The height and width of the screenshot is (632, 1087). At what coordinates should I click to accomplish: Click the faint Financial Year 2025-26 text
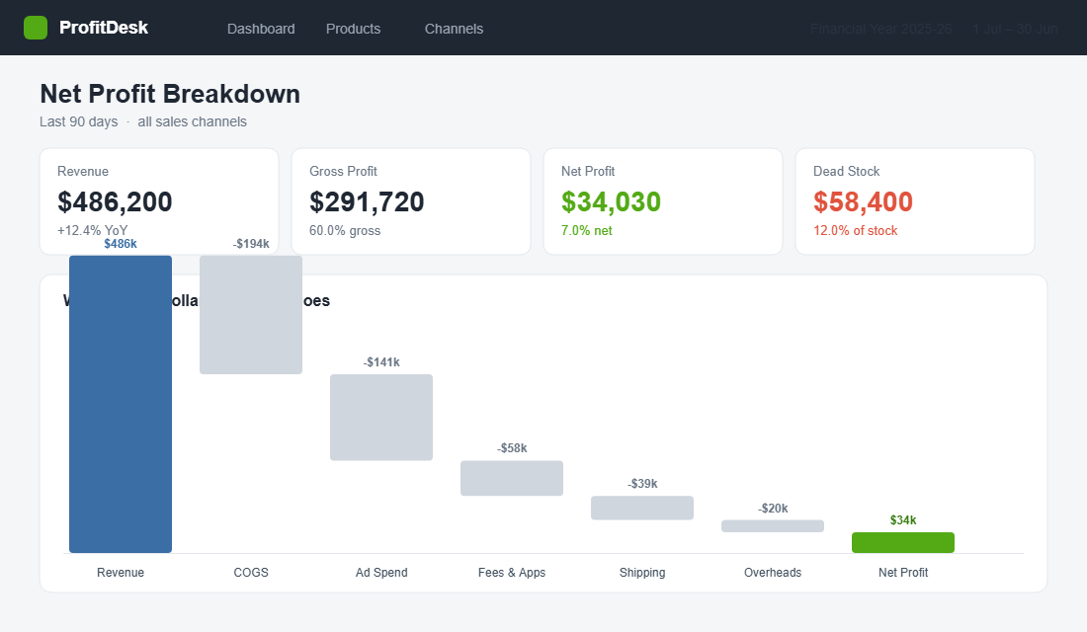880,29
